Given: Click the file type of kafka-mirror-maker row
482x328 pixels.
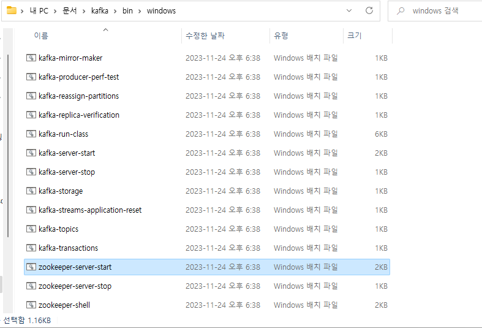Looking at the screenshot, I should click(x=306, y=58).
